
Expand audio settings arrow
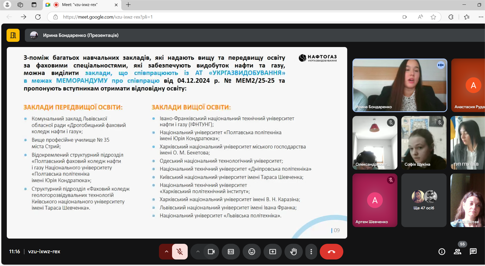tap(166, 252)
